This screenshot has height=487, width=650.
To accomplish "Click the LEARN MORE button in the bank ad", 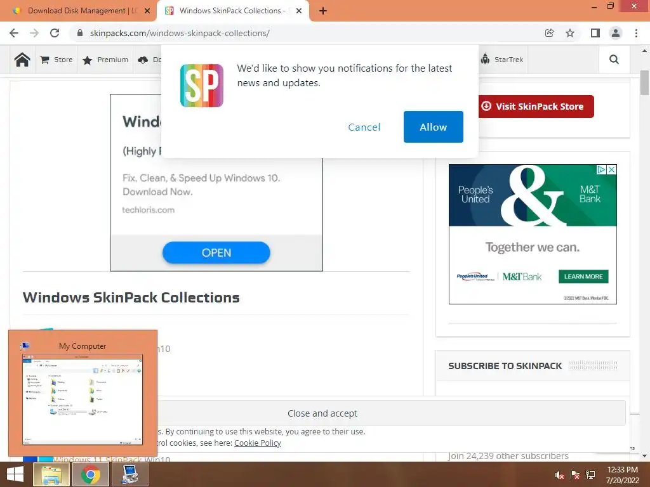I will tap(583, 276).
